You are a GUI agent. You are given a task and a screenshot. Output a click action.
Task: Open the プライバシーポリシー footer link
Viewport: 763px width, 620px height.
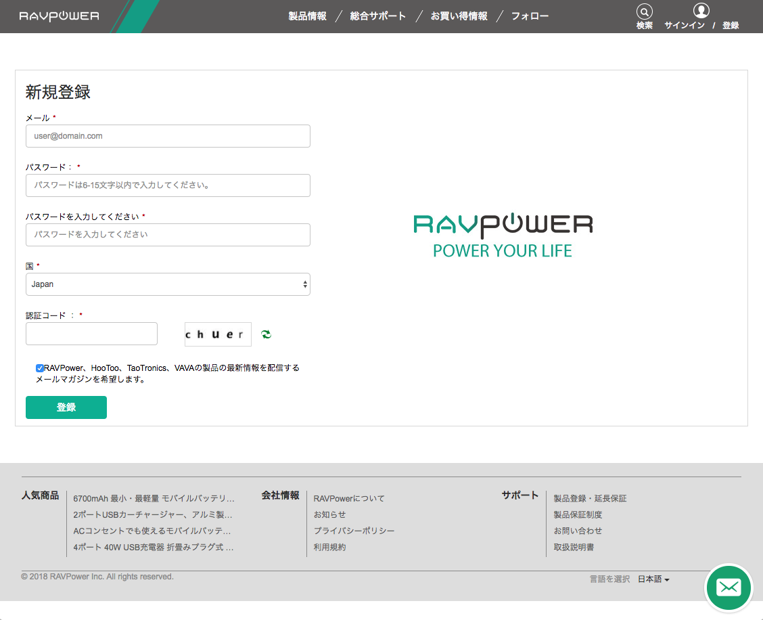tap(354, 531)
